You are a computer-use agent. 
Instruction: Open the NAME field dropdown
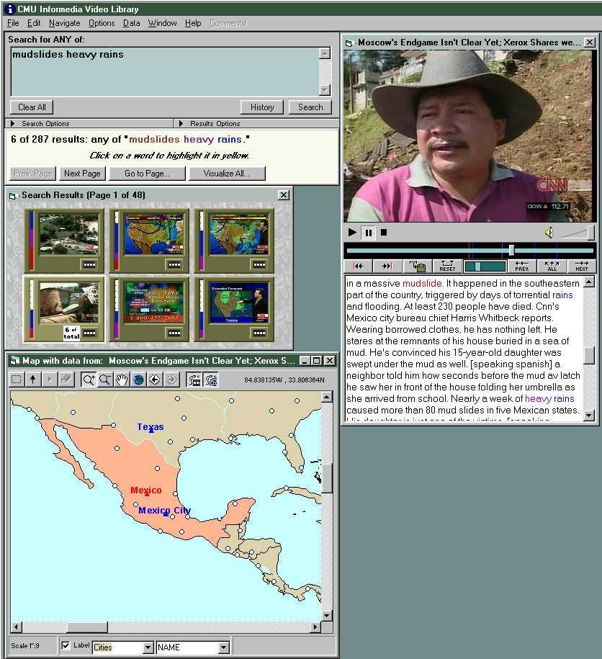[x=223, y=647]
